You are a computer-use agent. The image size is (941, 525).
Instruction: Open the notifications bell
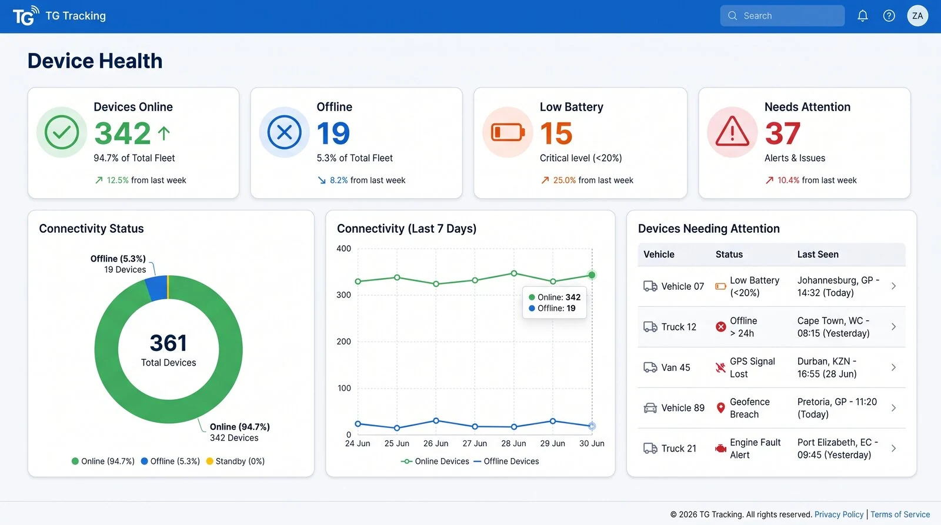(x=862, y=16)
